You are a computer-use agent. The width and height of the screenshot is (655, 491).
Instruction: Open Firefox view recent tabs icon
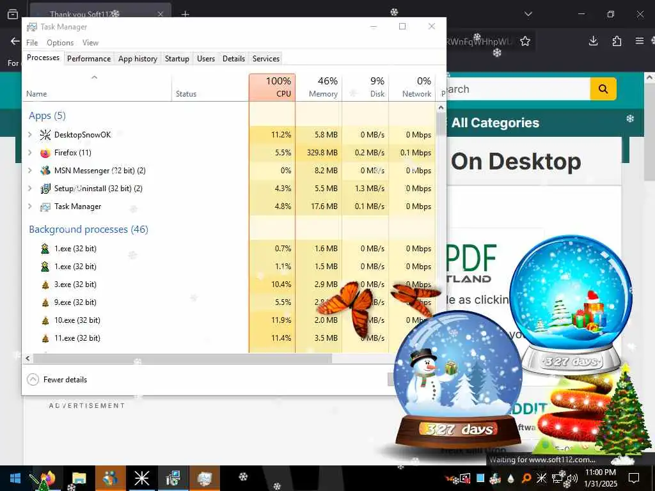[x=13, y=14]
